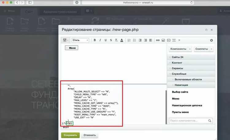Open the Сниппеты dropdown arrow
The image size is (230, 140).
tap(211, 49)
